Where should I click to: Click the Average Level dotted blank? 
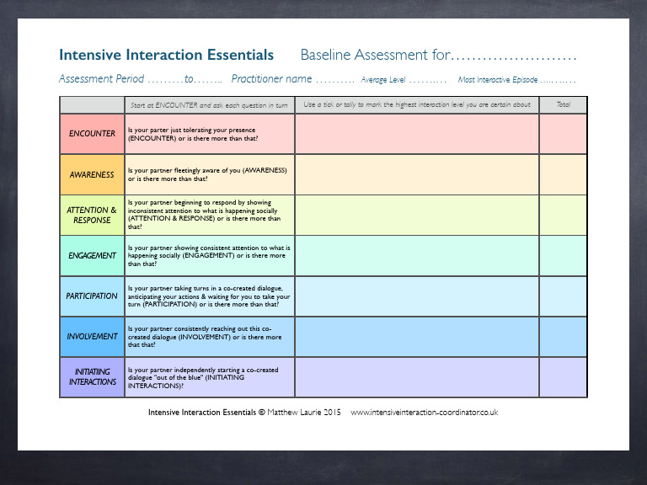point(427,81)
